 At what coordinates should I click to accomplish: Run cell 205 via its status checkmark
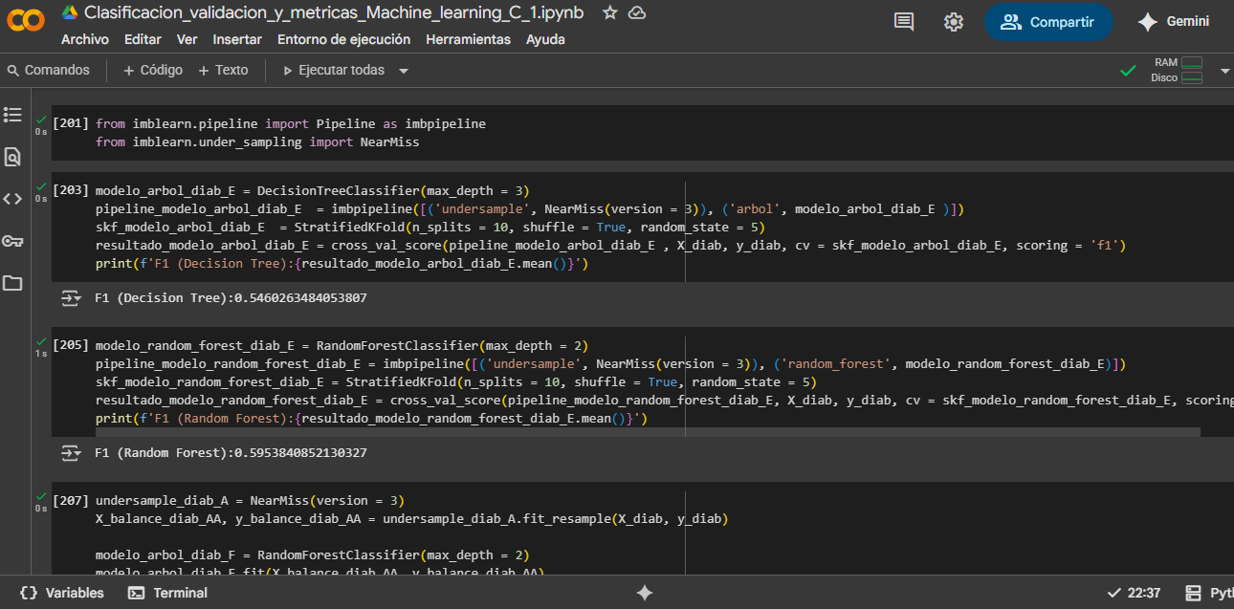pyautogui.click(x=41, y=341)
